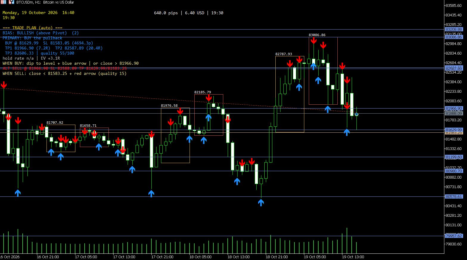Click the hold rate n/a EV +3.1R line
Viewport: 467px width, 260px height.
tap(31, 58)
